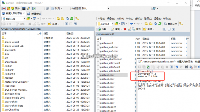200x112 pixels.
Task: Click the synchronize browsing icon in main toolbar
Action: tap(8, 9)
